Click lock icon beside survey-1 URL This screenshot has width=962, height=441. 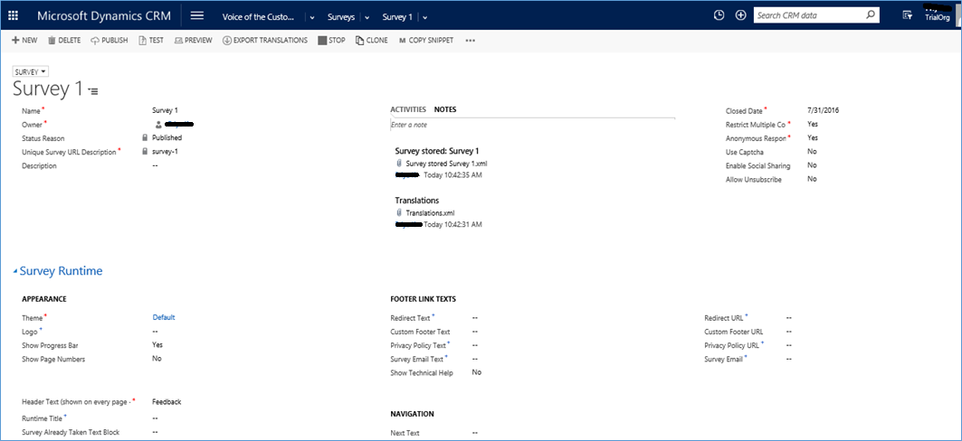pos(146,151)
